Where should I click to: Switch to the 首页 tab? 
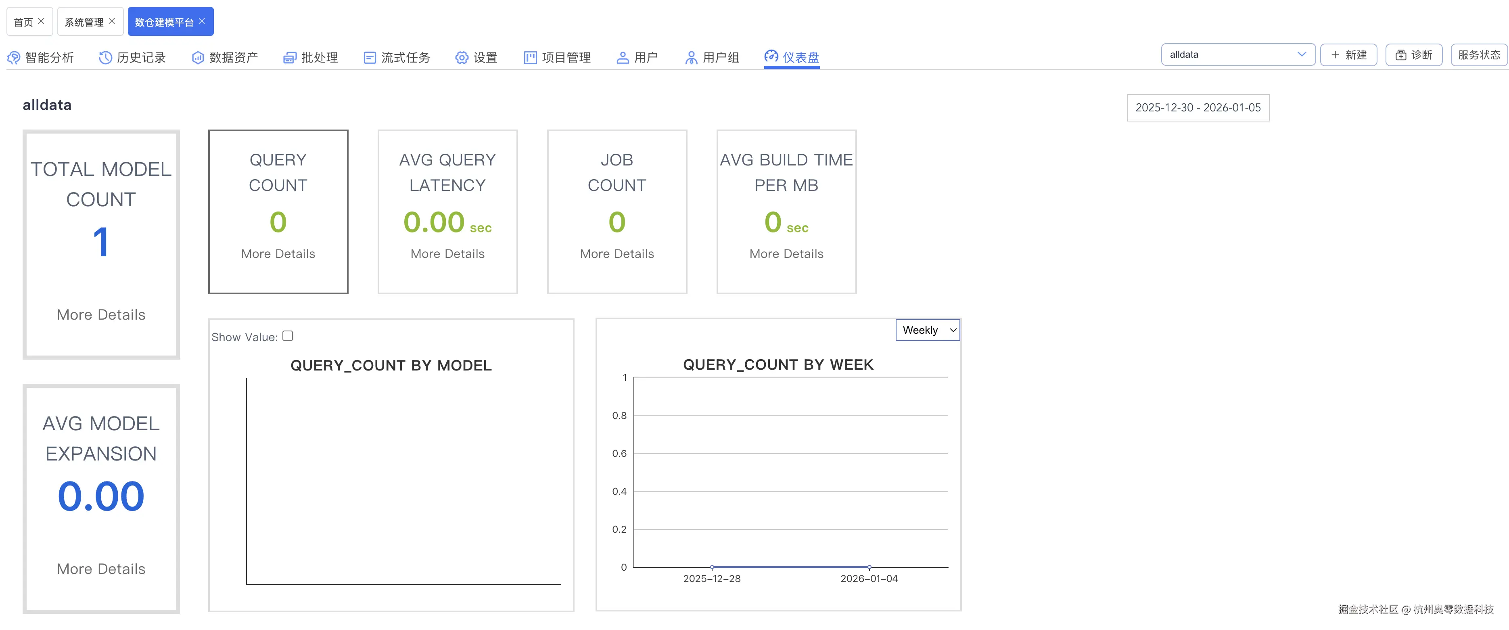23,22
